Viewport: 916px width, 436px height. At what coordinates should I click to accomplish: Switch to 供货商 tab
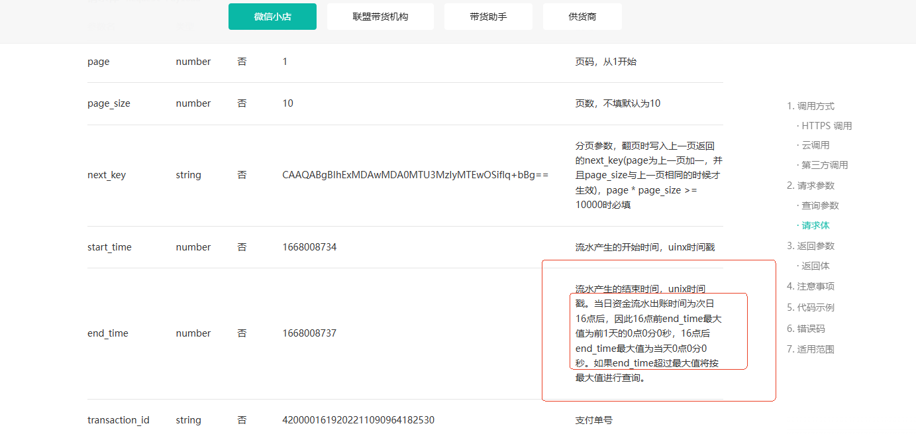pyautogui.click(x=582, y=17)
